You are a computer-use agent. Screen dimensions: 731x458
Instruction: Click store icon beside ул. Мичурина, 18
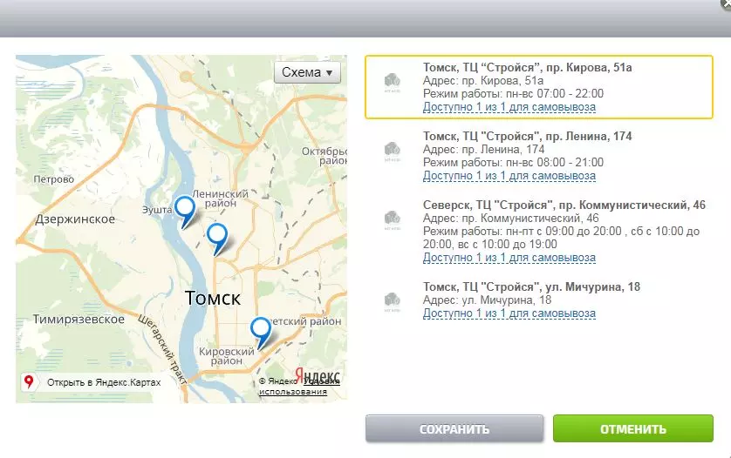tap(393, 301)
